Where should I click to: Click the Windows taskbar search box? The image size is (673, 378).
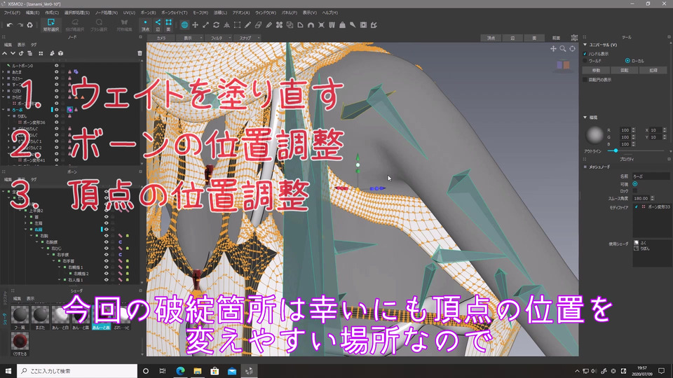click(x=77, y=371)
